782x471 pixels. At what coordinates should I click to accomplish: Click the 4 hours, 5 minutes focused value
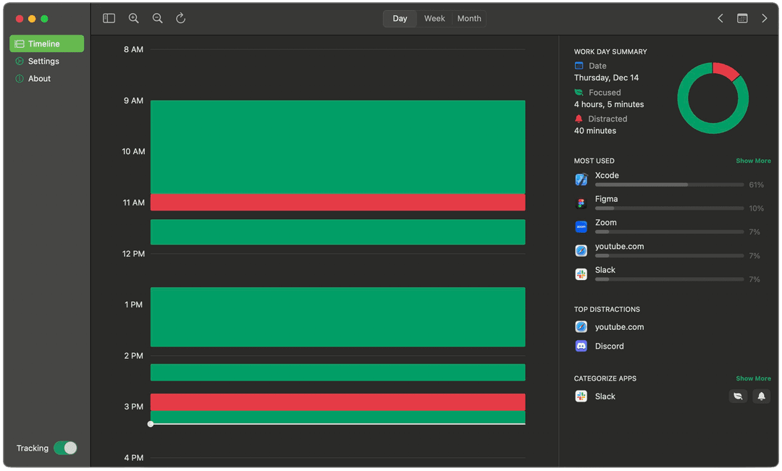pyautogui.click(x=608, y=104)
